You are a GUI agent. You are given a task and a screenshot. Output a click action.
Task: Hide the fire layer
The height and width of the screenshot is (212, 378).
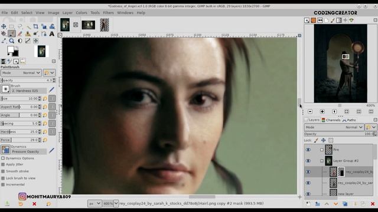coord(308,150)
